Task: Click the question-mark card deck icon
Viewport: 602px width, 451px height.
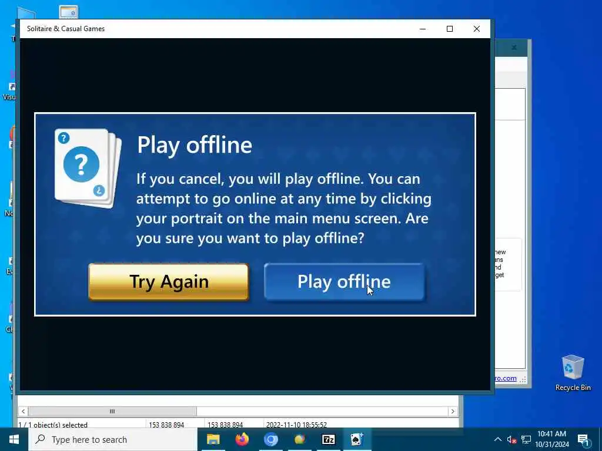Action: coord(88,169)
